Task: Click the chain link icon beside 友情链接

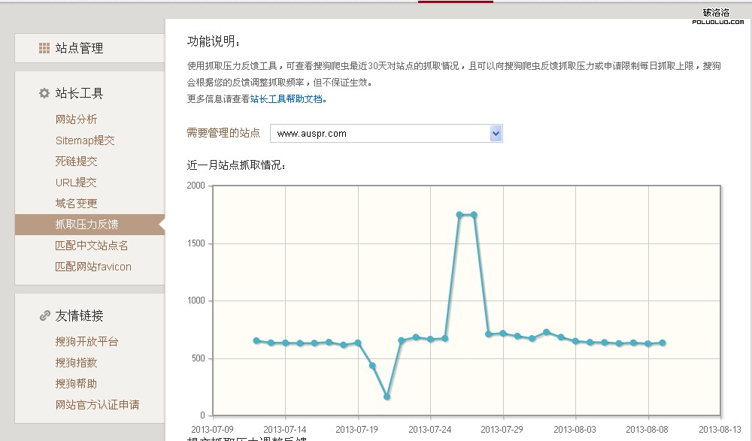Action: 44,316
